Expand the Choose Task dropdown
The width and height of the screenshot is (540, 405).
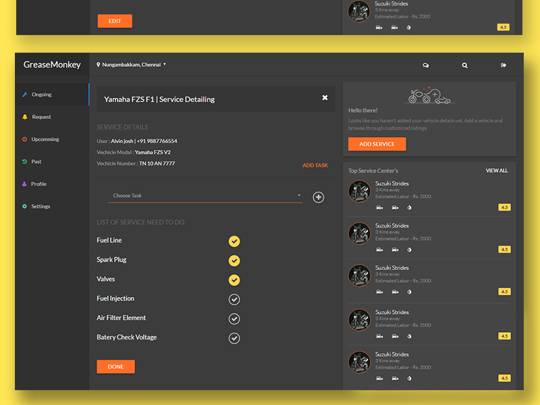(x=205, y=196)
